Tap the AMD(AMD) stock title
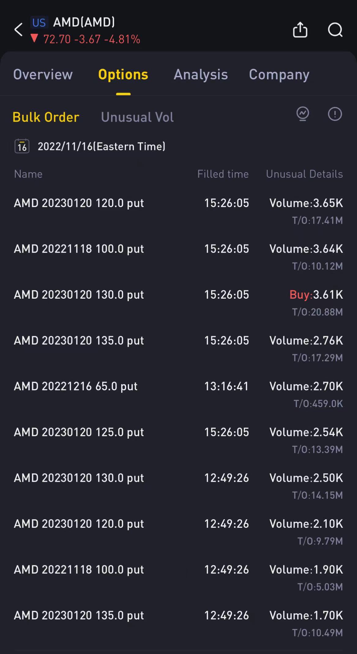Image resolution: width=357 pixels, height=654 pixels. coord(84,22)
